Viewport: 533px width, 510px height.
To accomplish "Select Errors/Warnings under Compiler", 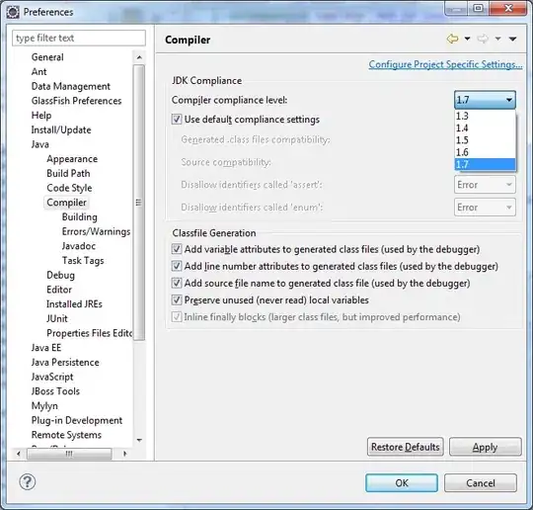I will coord(96,231).
